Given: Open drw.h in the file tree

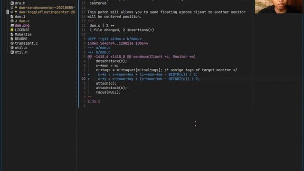Looking at the screenshot, I should (20, 3).
